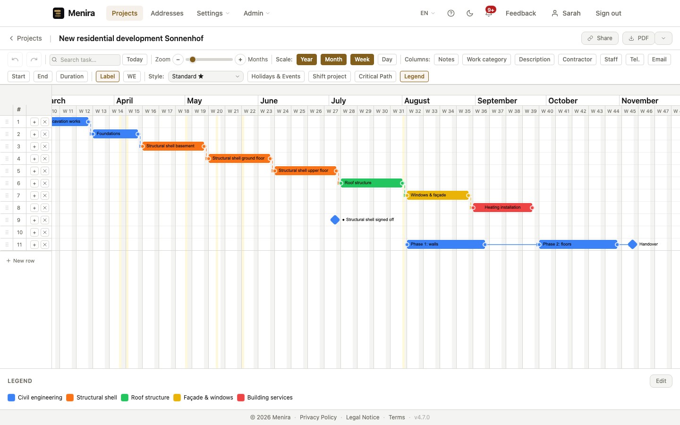Go to the Addresses tab
This screenshot has height=425, width=680.
167,13
